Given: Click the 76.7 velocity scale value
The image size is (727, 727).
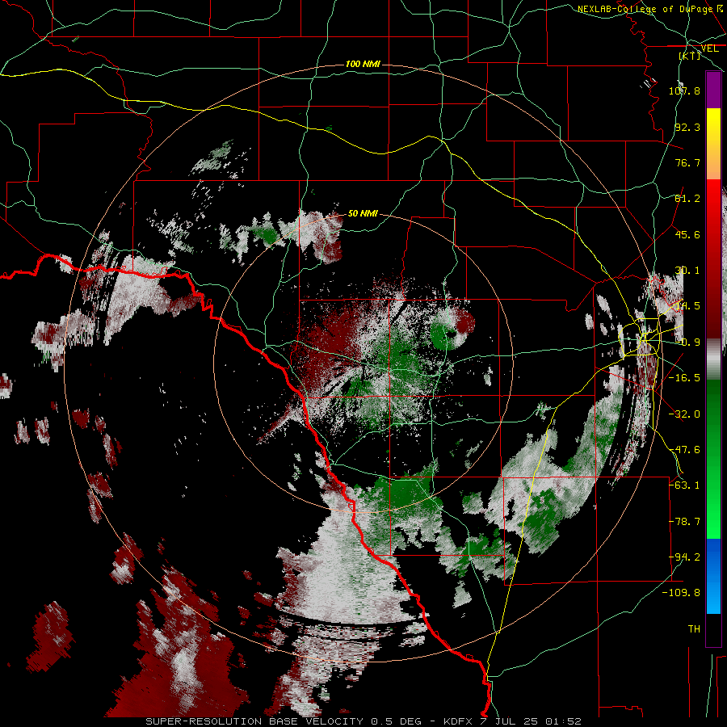Looking at the screenshot, I should click(x=687, y=162).
